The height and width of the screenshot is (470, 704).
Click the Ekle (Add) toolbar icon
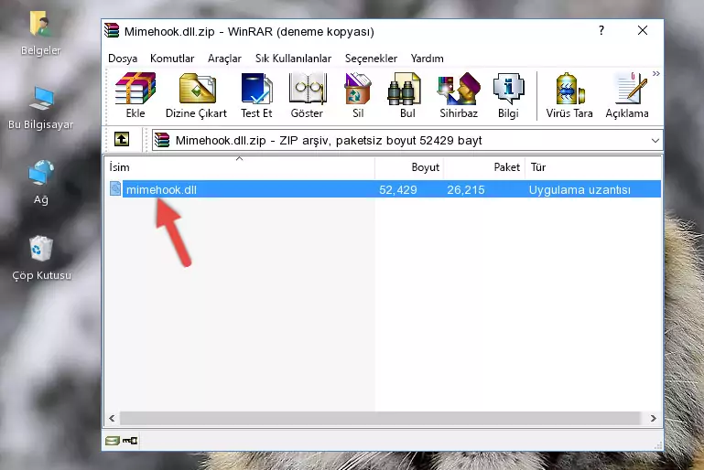135,95
